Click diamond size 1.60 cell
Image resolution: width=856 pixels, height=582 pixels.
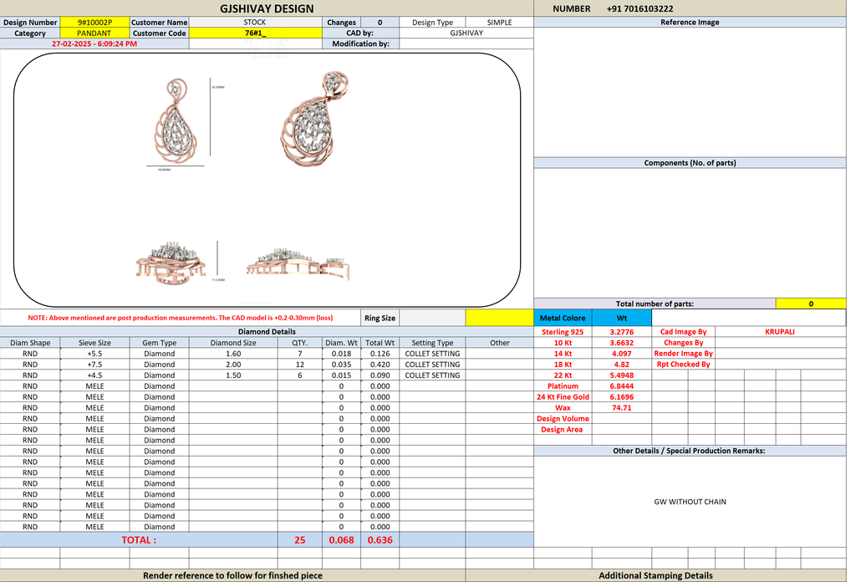(233, 354)
